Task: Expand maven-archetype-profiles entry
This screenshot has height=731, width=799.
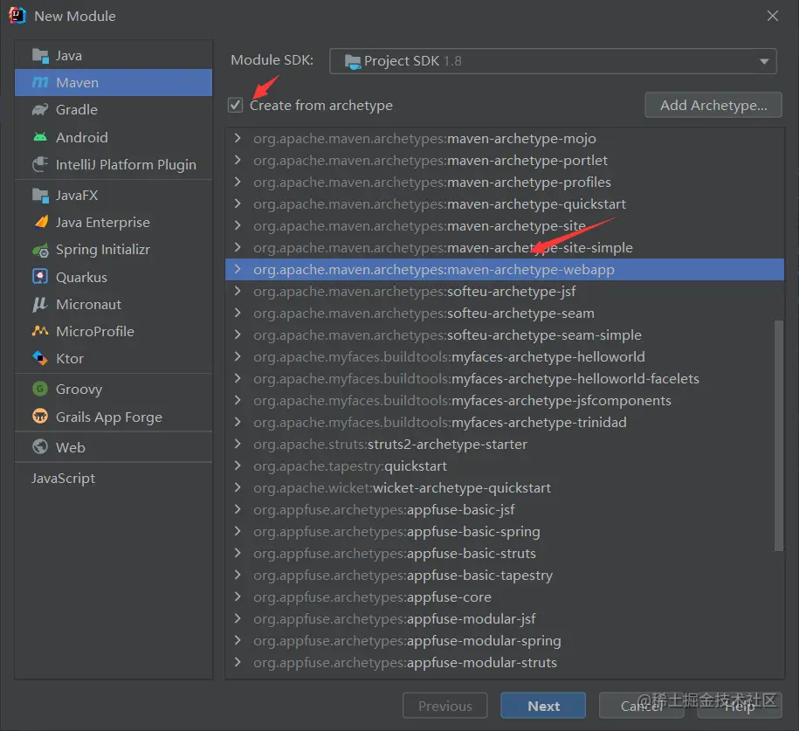Action: pos(237,182)
